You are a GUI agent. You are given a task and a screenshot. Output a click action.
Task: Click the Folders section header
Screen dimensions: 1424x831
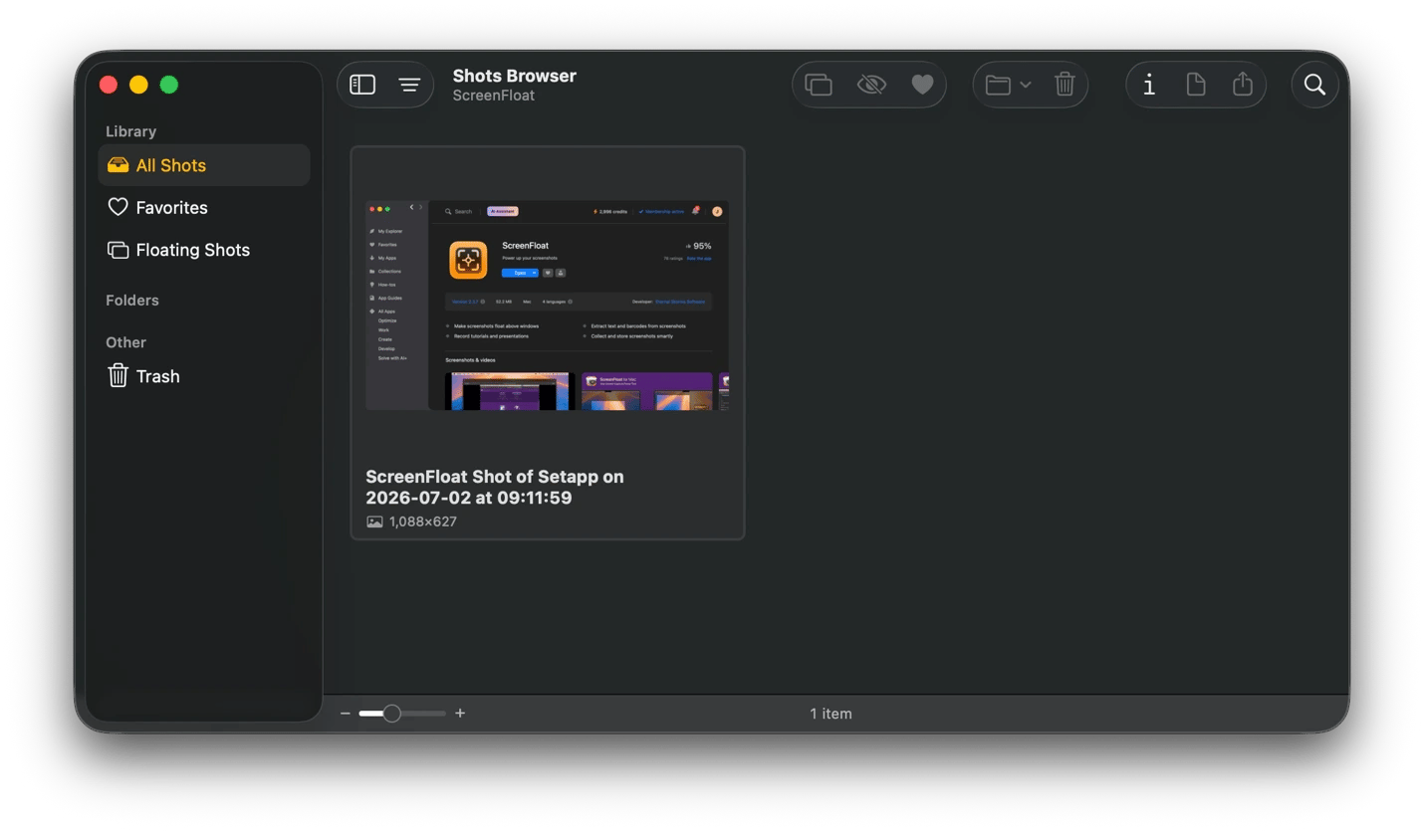click(132, 300)
